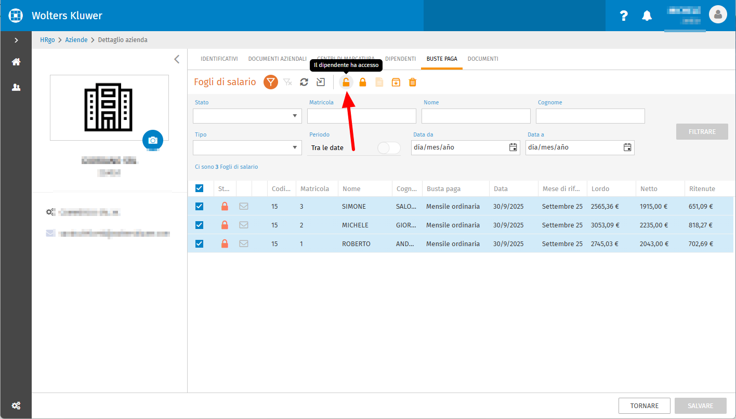Click the Cognome input field
Screen dimensions: 736x419
coord(590,116)
